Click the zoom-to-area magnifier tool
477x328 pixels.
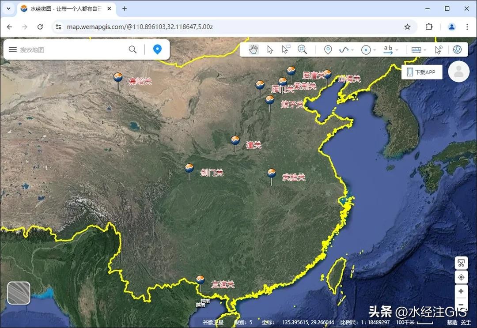click(x=302, y=49)
